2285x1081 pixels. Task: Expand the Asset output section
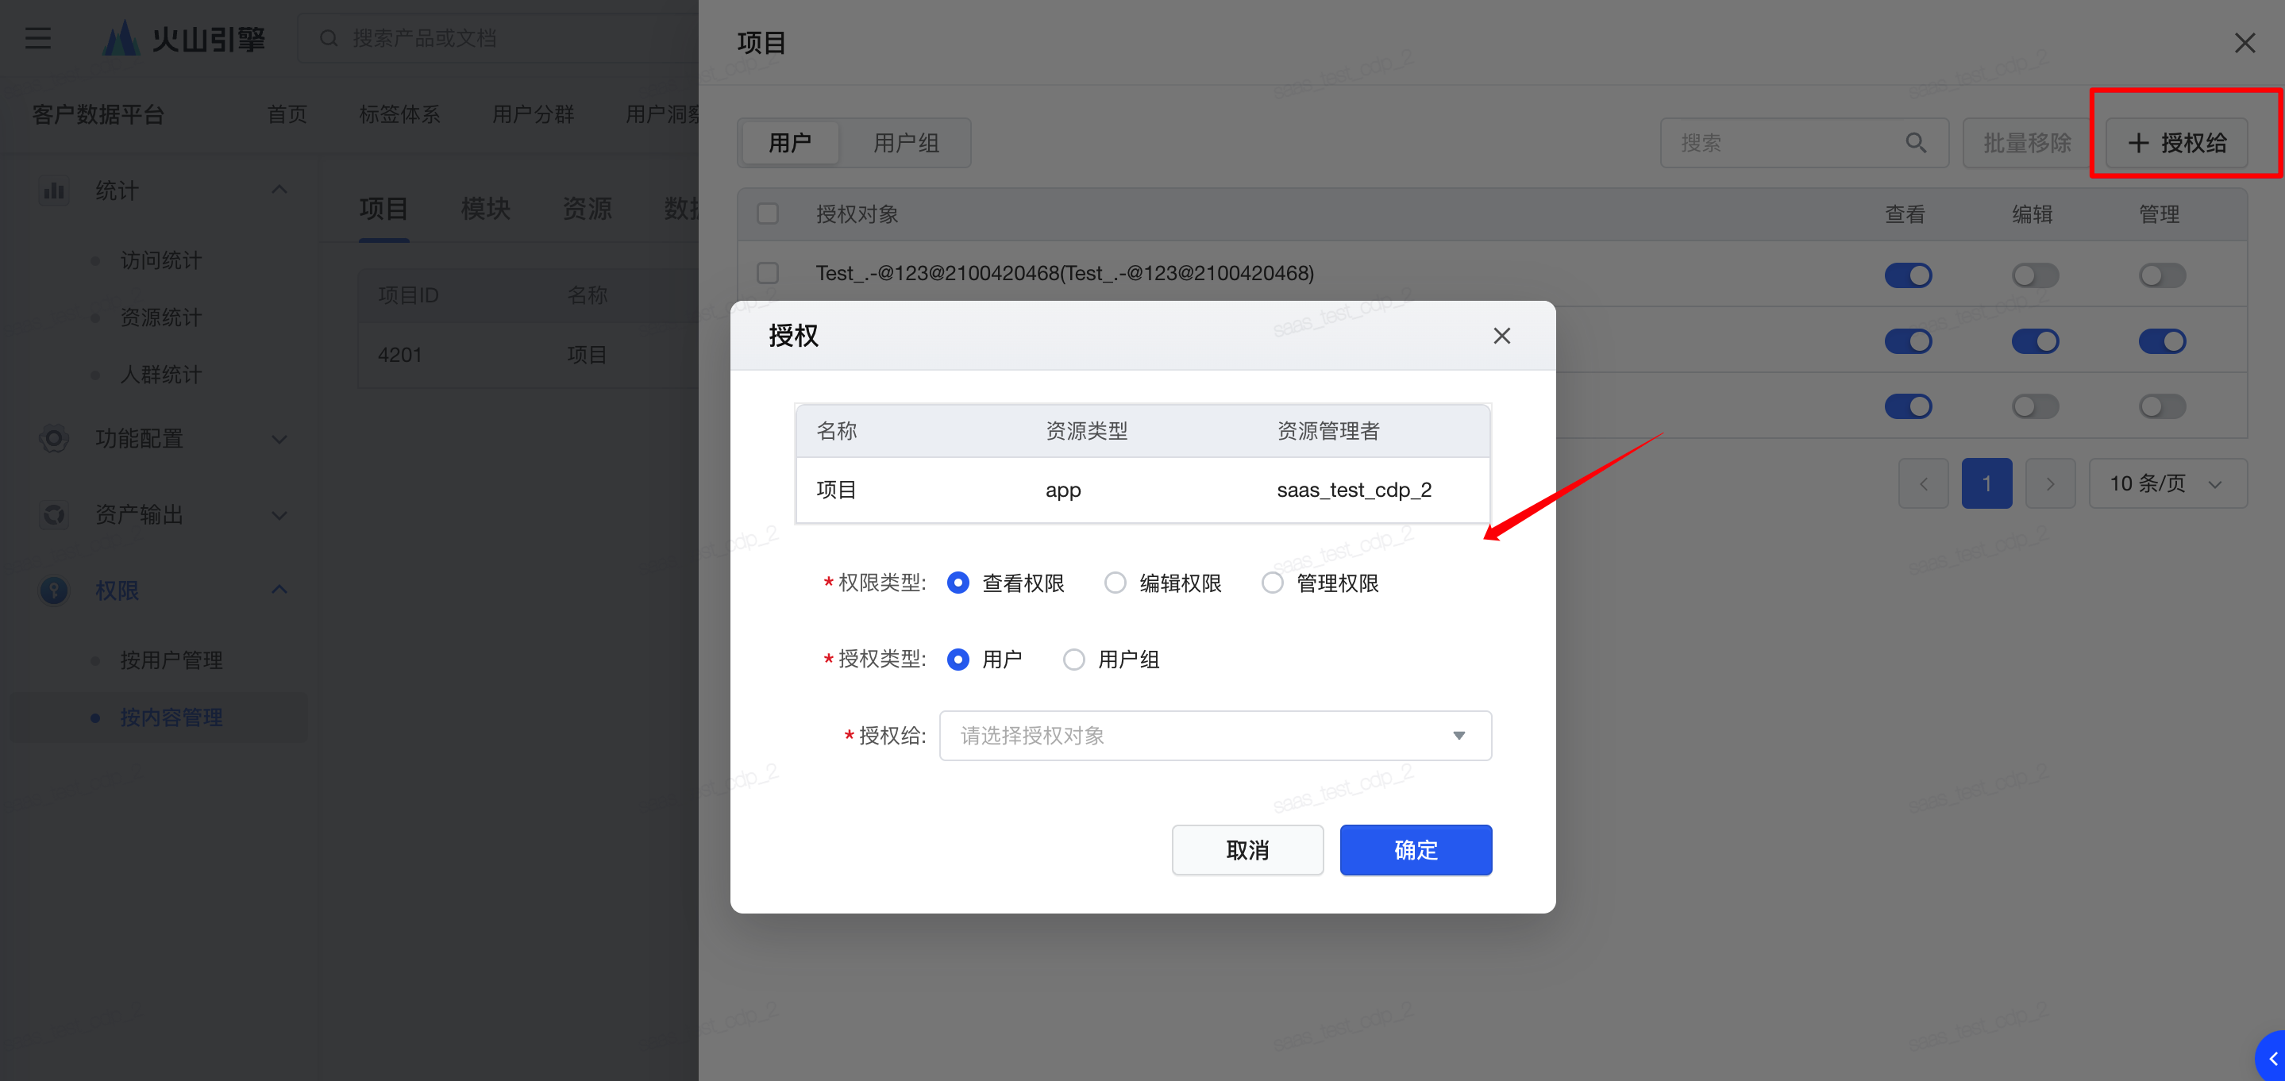tap(279, 515)
